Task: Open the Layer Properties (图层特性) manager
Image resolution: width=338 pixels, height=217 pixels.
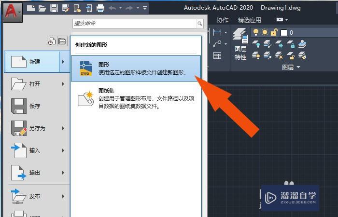Action: 240,44
